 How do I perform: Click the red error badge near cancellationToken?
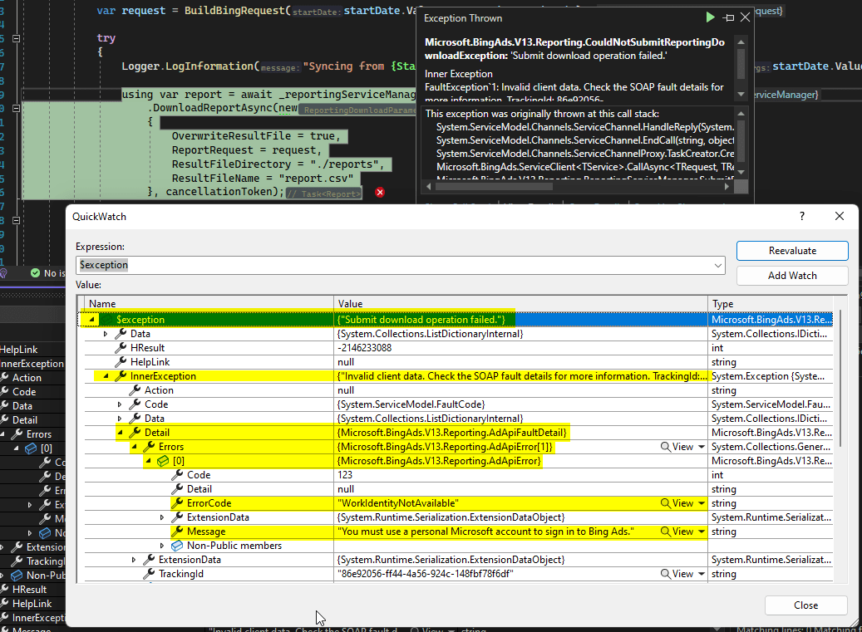379,192
